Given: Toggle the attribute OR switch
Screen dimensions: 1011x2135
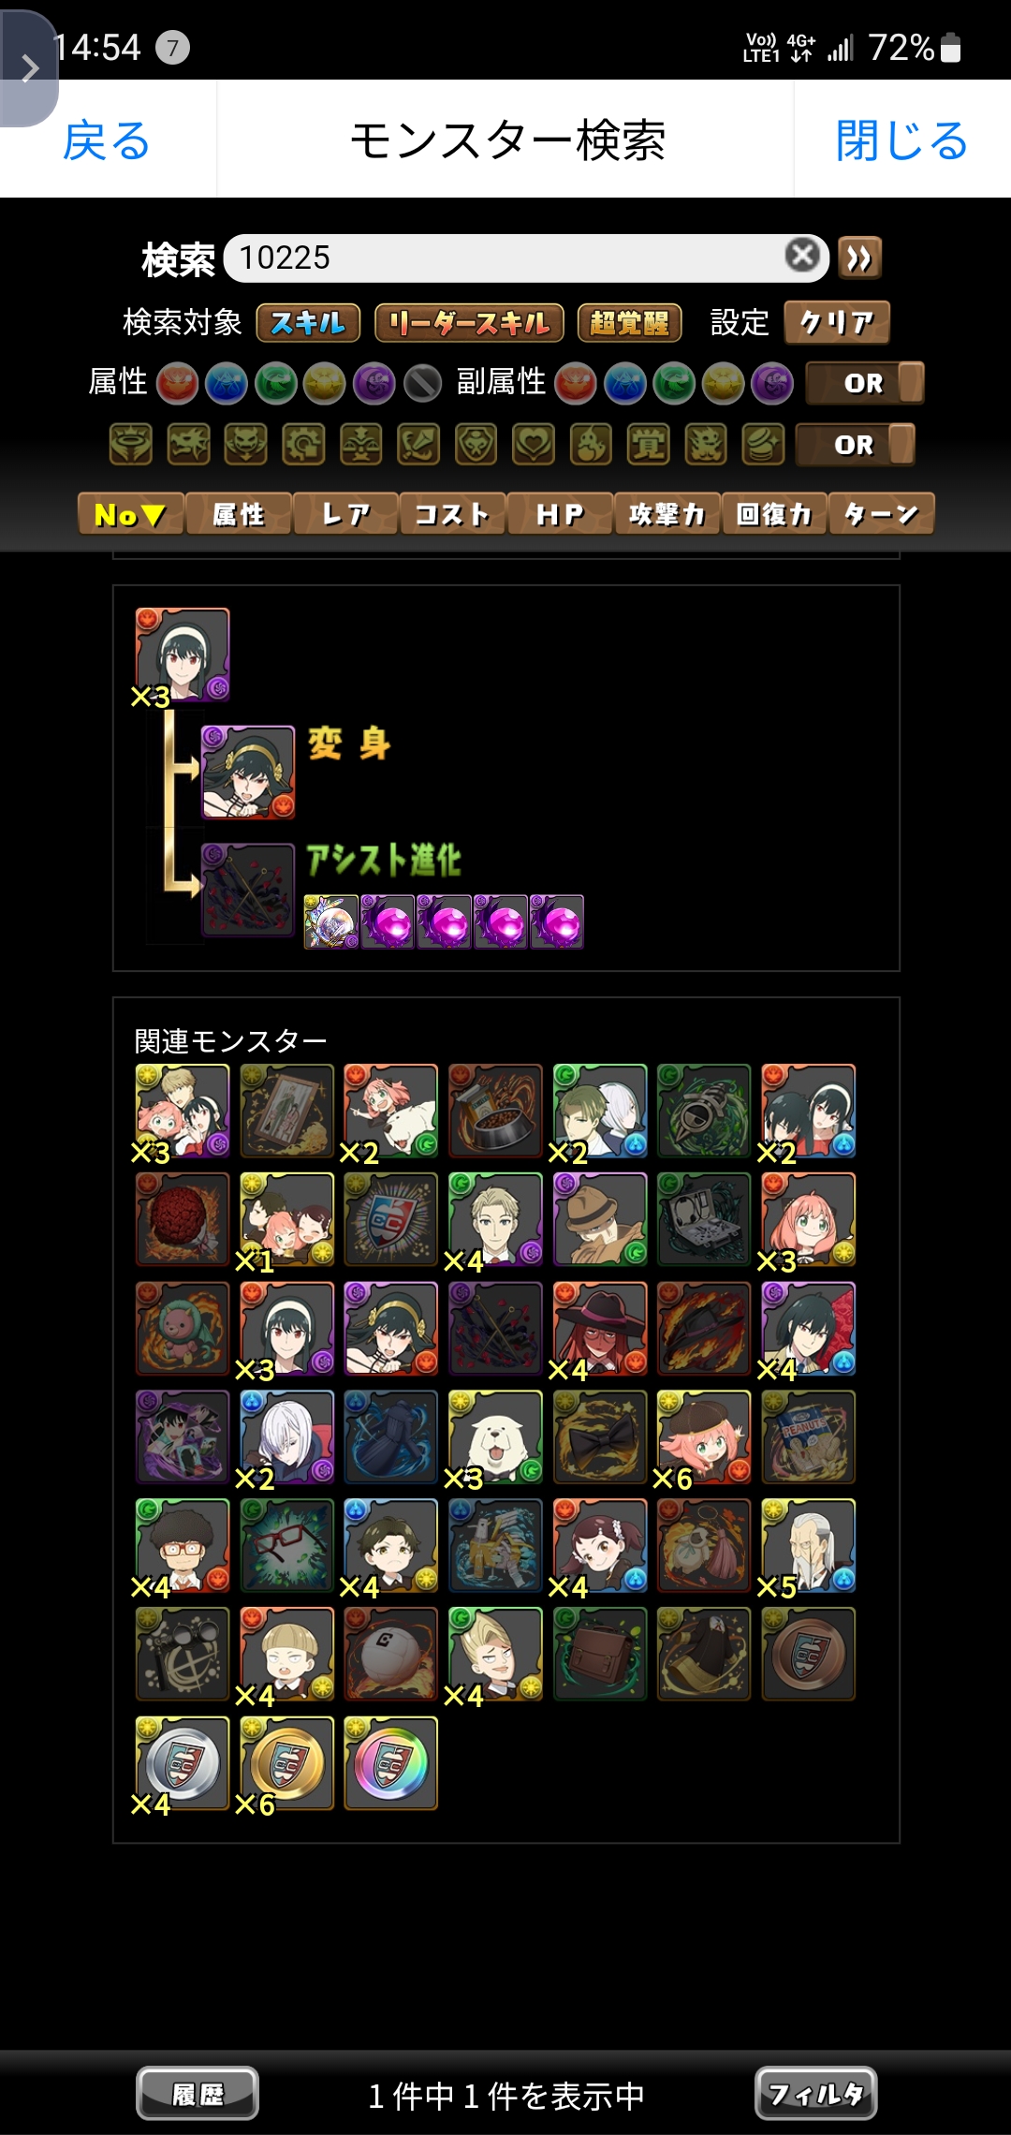Looking at the screenshot, I should [x=865, y=383].
